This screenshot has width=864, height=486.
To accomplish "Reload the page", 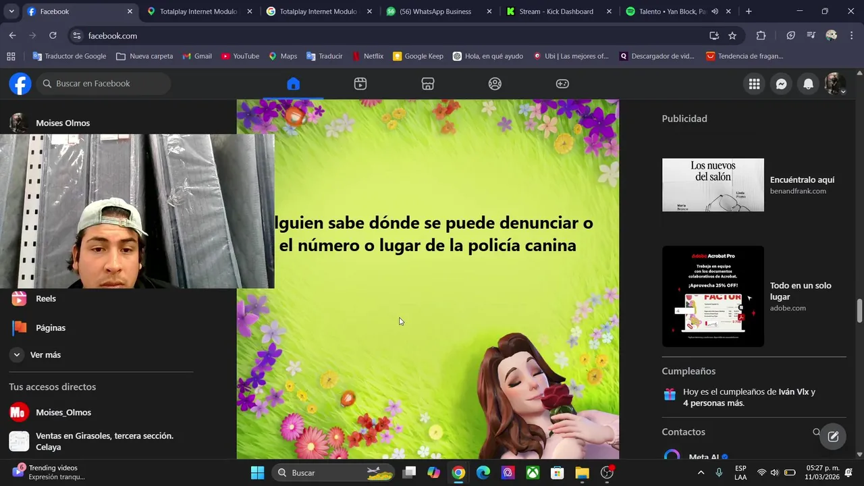I will click(53, 36).
